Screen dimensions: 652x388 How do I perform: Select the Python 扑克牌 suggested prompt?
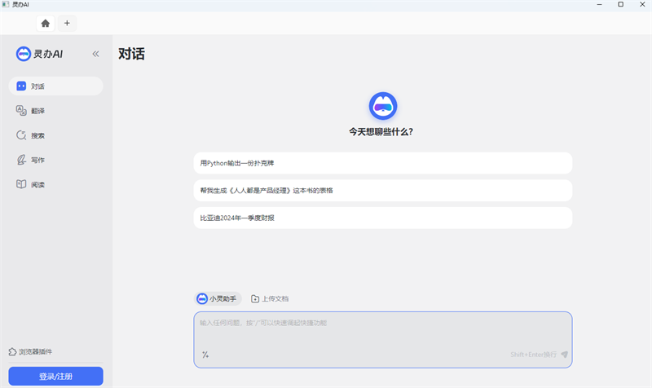pyautogui.click(x=382, y=163)
